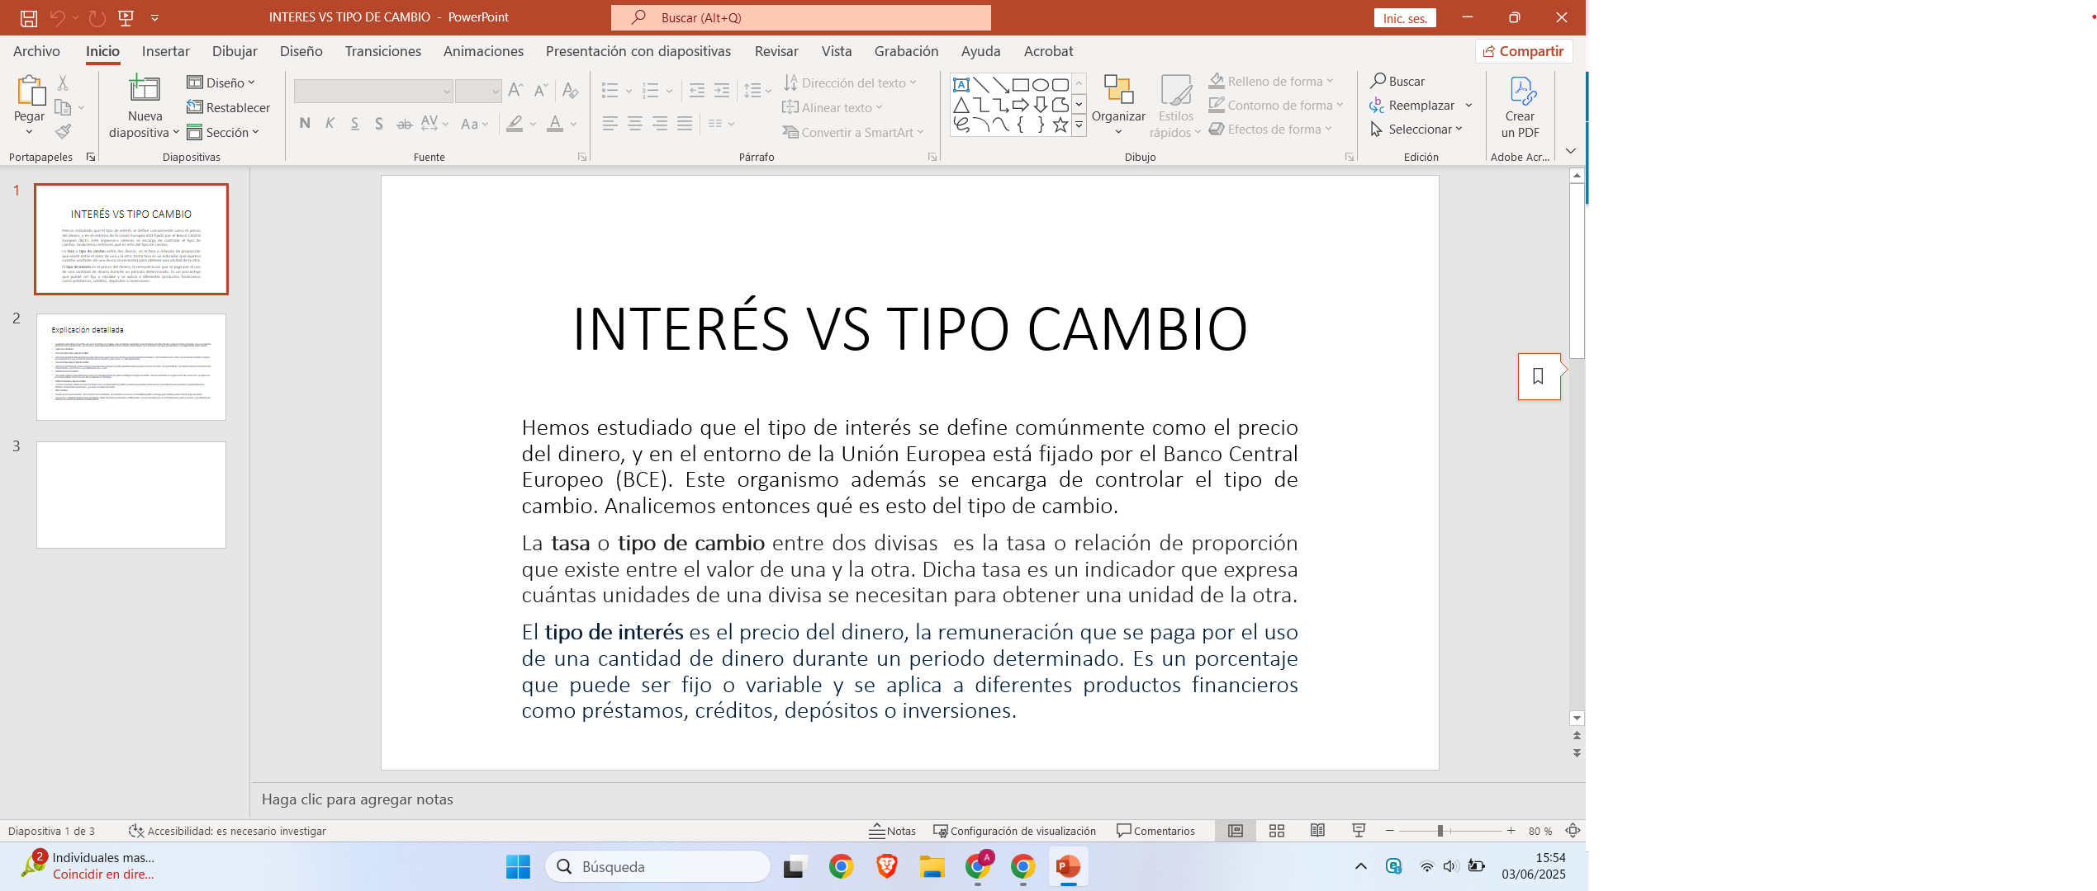Image resolution: width=2097 pixels, height=891 pixels.
Task: Toggle the Notas notes pane
Action: [x=892, y=831]
